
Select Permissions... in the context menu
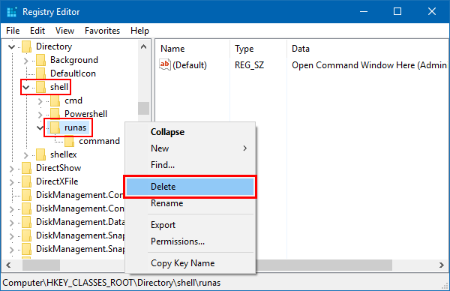click(190, 241)
